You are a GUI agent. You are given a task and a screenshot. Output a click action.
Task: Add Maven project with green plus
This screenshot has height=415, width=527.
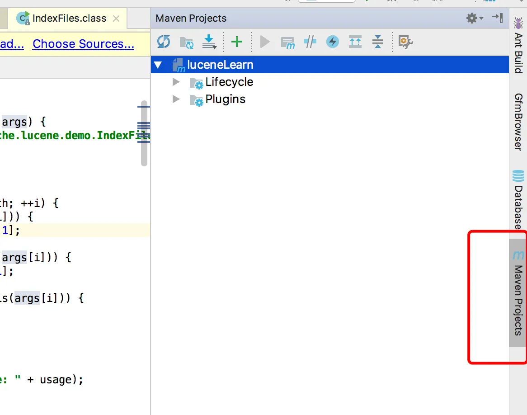[237, 42]
